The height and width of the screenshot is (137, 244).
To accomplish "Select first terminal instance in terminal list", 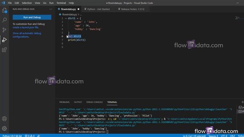I will pyautogui.click(x=241, y=107).
